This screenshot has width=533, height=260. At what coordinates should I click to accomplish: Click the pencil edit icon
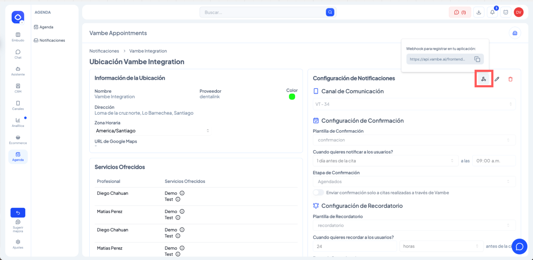coord(497,79)
